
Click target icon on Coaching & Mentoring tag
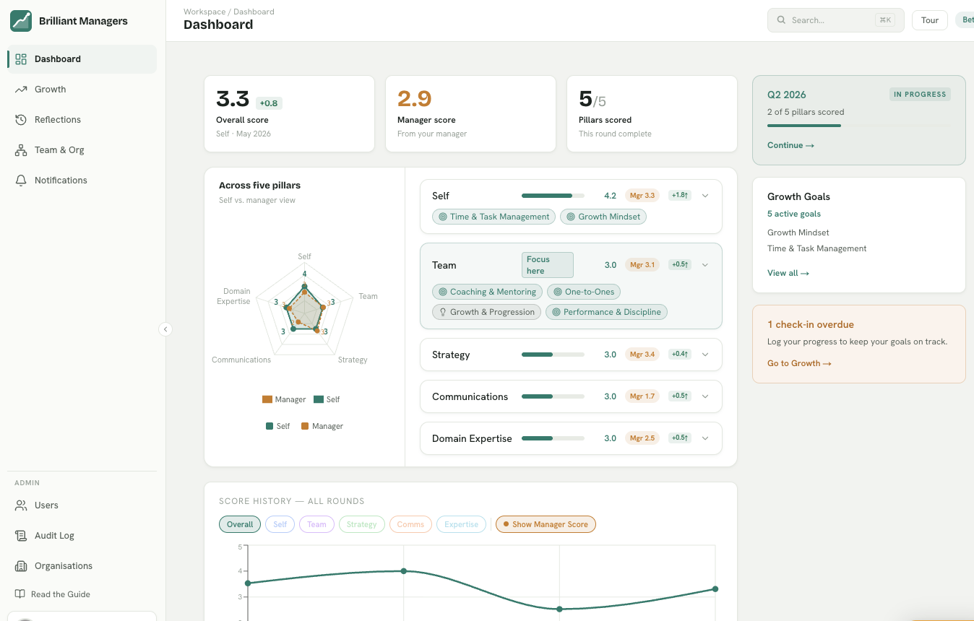443,292
